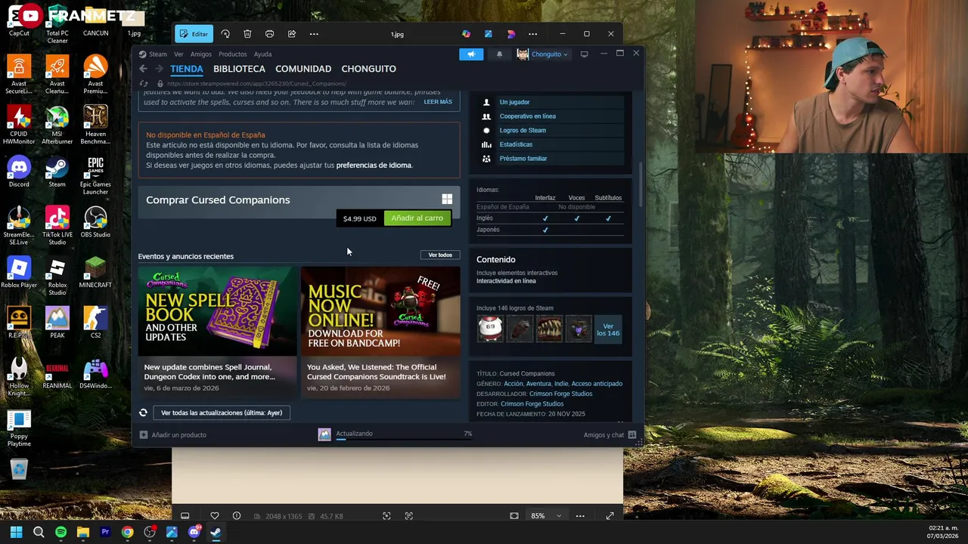Click Añadir al carro button
The height and width of the screenshot is (544, 968).
coord(417,218)
